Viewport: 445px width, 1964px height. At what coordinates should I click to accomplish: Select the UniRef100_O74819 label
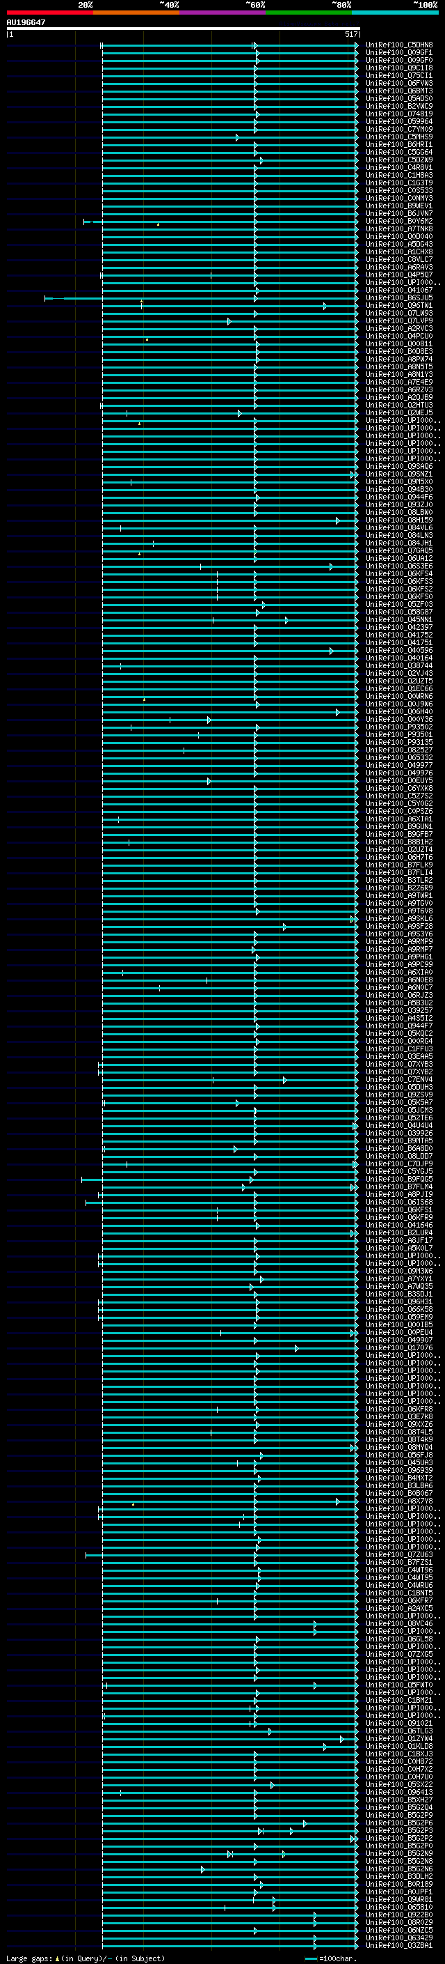tap(399, 114)
